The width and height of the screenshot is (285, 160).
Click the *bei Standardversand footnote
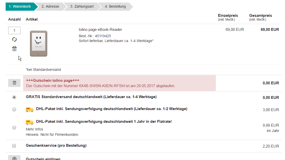(x=43, y=70)
